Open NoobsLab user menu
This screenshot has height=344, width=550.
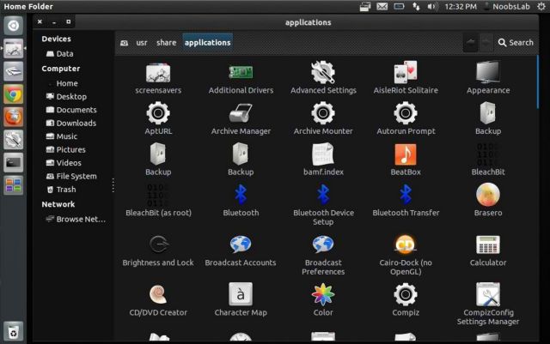click(508, 6)
